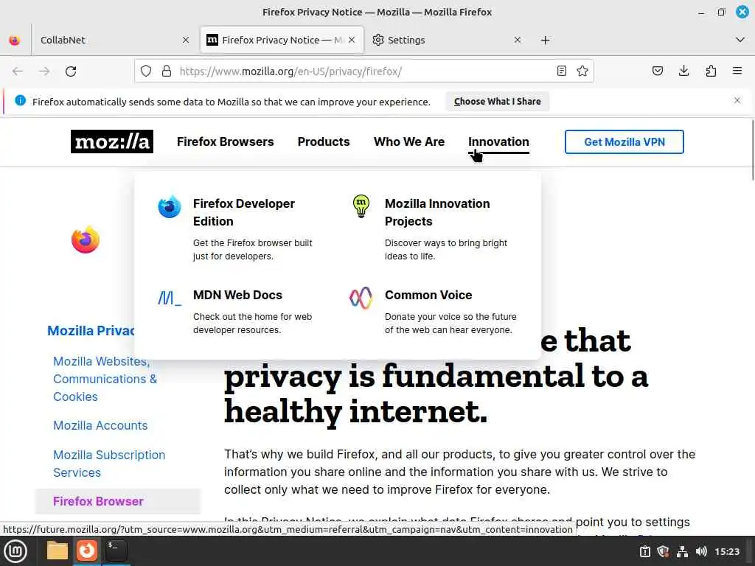Open Mozilla Websites, Communications & Cookies link

point(105,379)
